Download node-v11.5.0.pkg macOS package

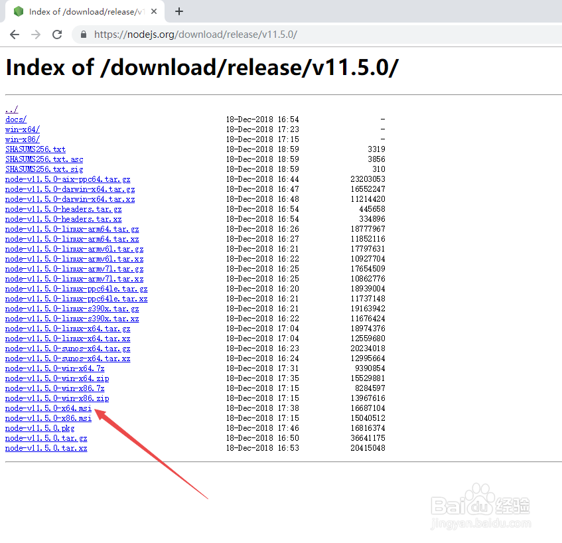pyautogui.click(x=40, y=428)
